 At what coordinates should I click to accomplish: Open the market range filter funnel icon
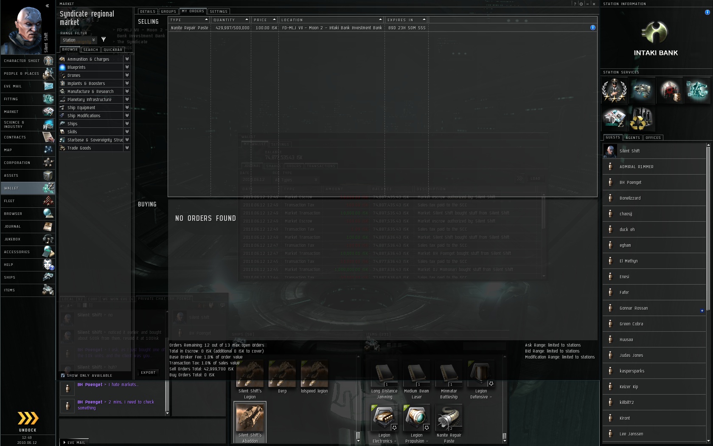pos(104,40)
